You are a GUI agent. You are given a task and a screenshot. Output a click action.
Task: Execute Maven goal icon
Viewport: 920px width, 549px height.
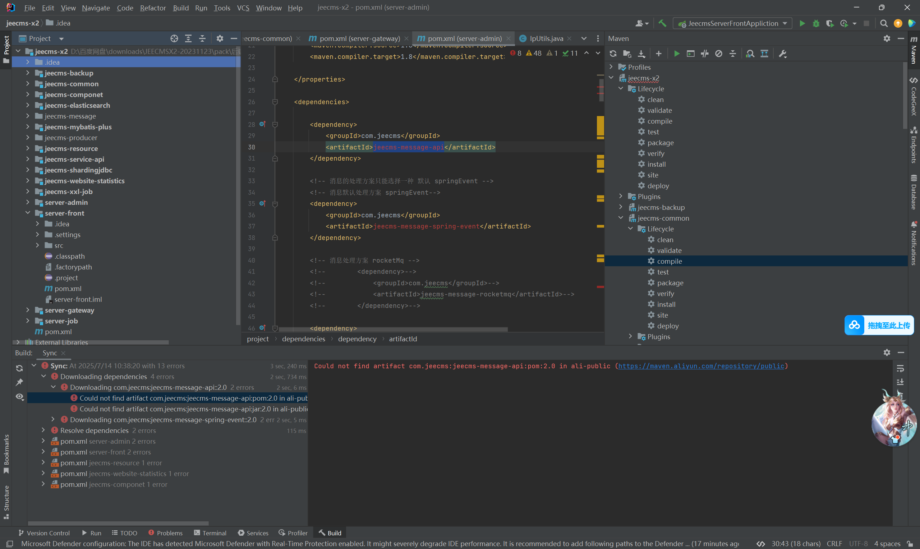[x=690, y=54]
